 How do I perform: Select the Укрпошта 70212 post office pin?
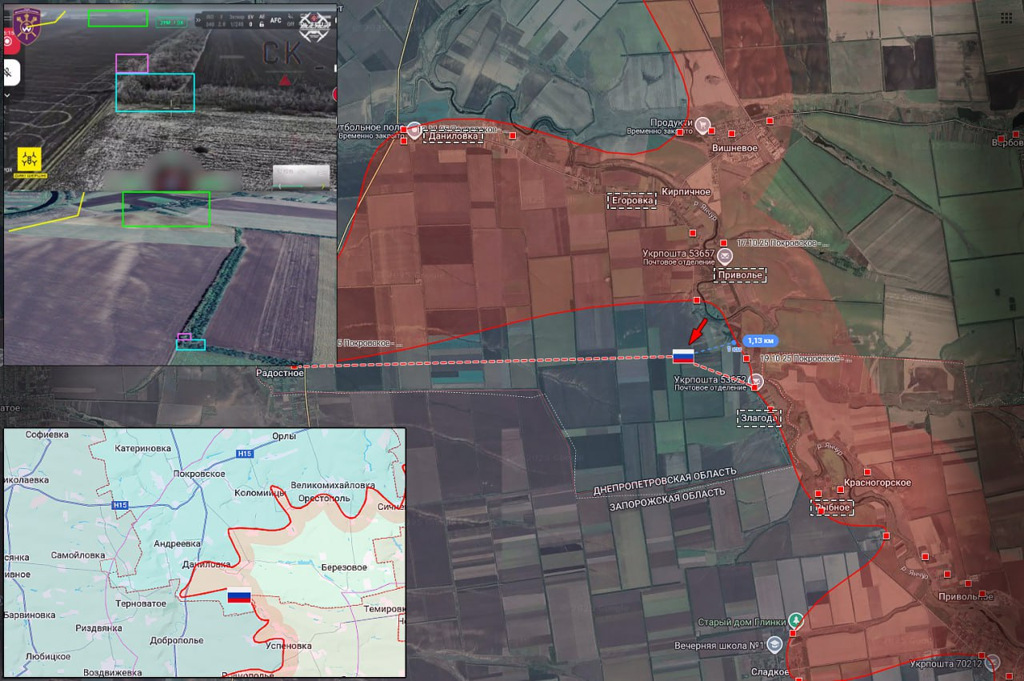pyautogui.click(x=993, y=663)
